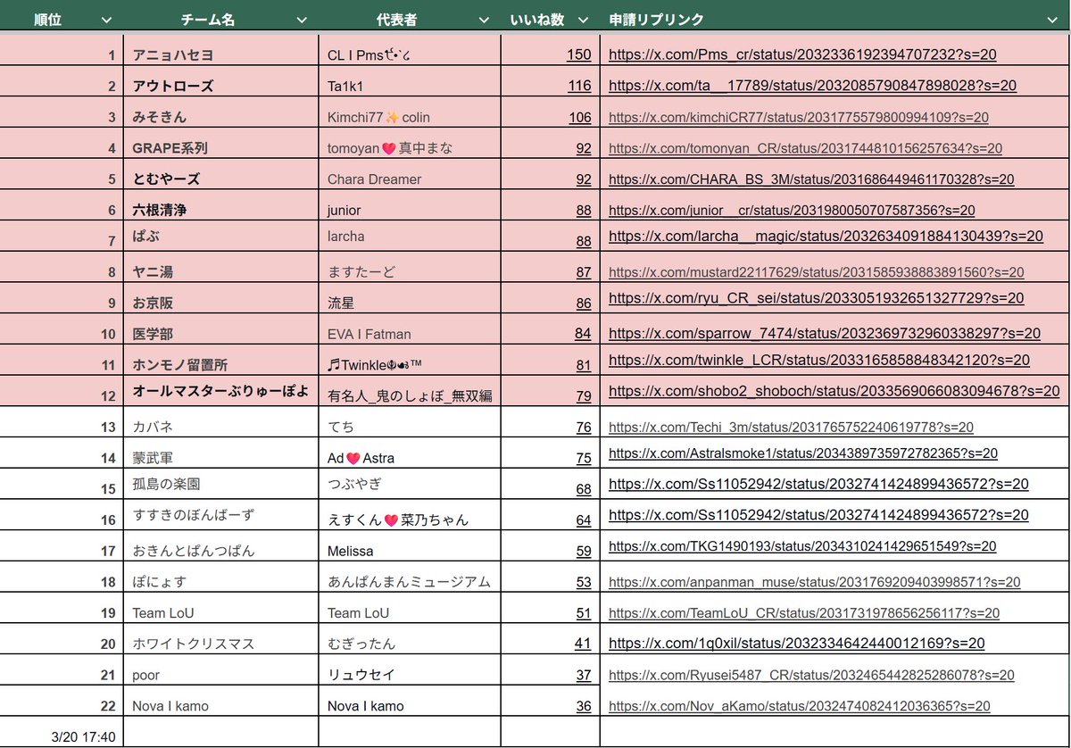
Task: Open the Ryusei5487_CR status link
Action: point(811,675)
